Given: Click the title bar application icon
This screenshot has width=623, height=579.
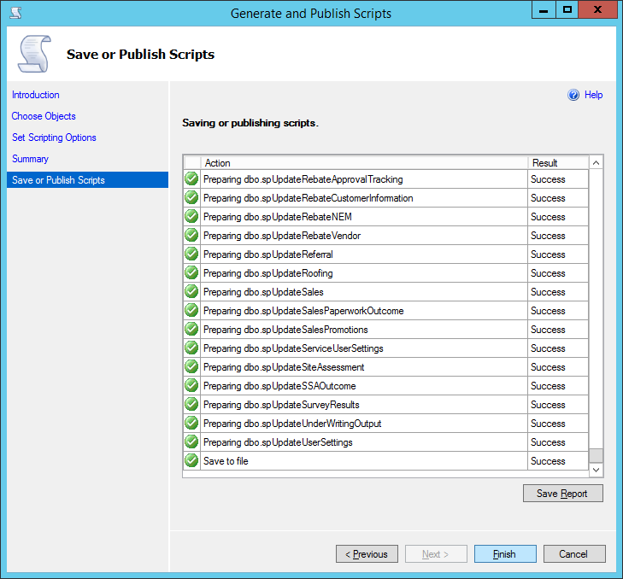Looking at the screenshot, I should pos(14,13).
